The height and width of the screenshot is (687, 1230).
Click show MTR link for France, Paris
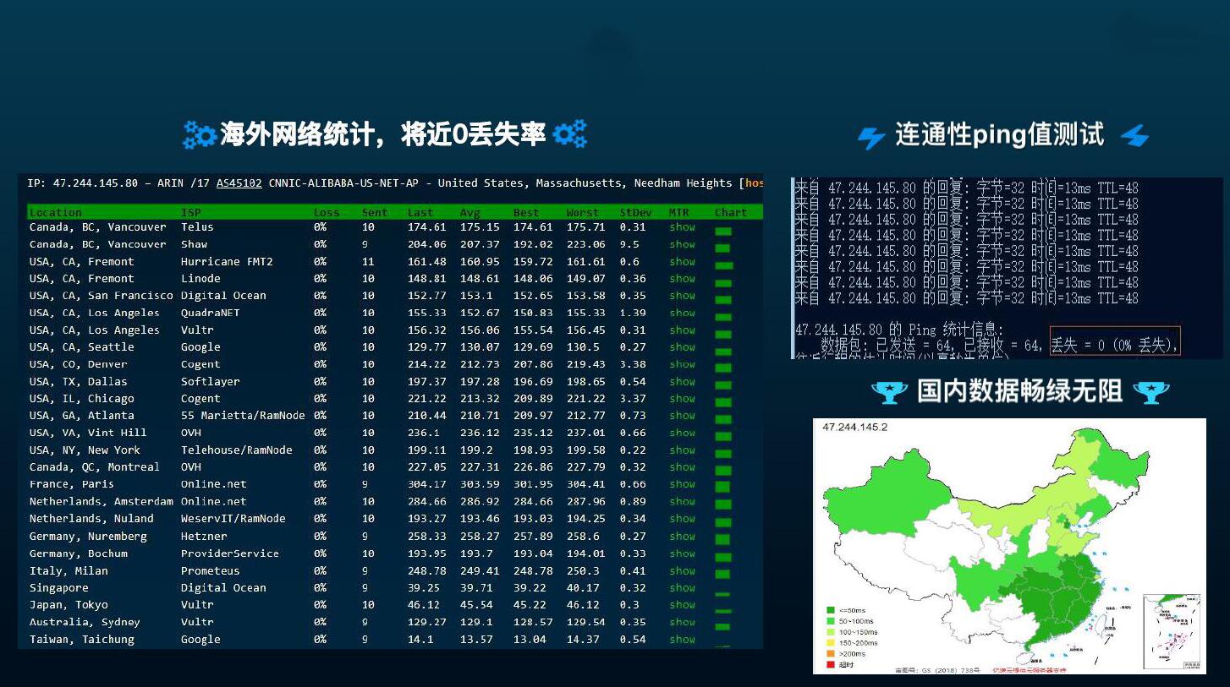coord(682,484)
